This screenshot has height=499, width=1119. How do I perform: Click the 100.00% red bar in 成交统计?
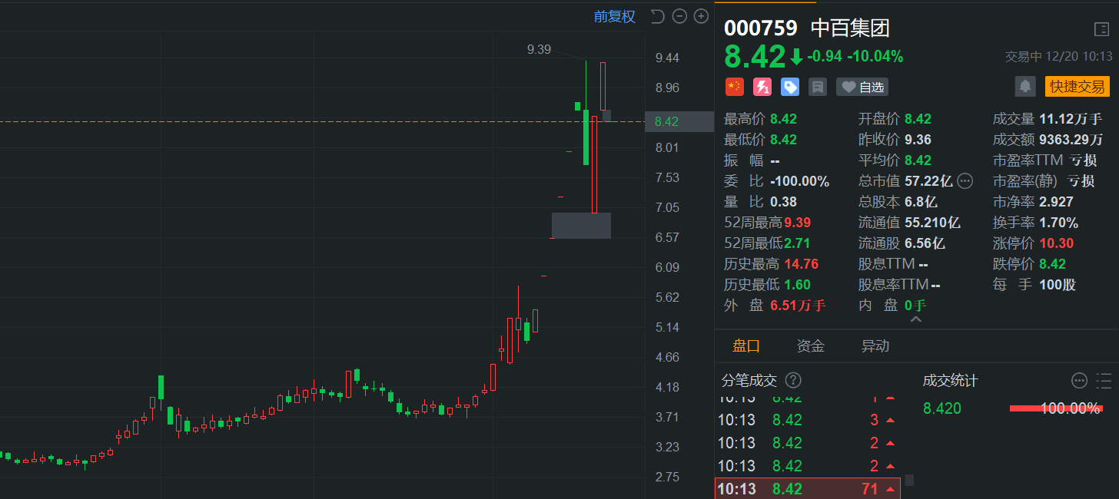tap(1056, 408)
